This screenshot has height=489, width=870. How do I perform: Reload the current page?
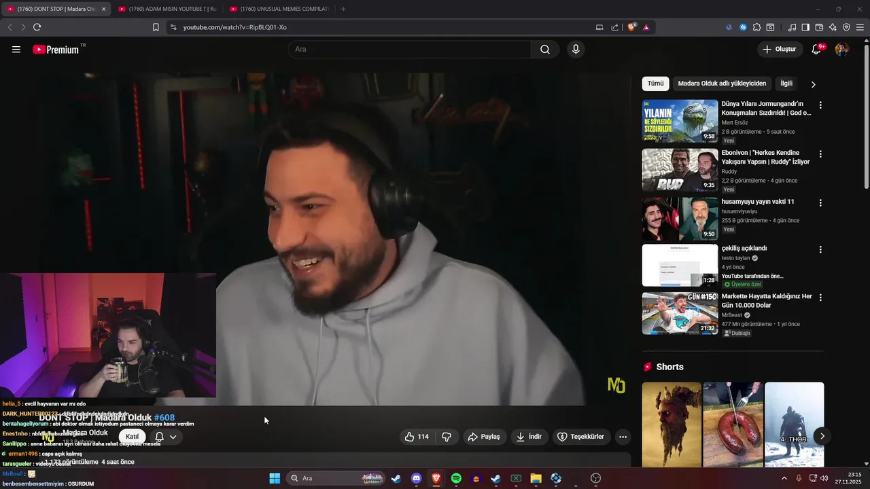pos(37,27)
